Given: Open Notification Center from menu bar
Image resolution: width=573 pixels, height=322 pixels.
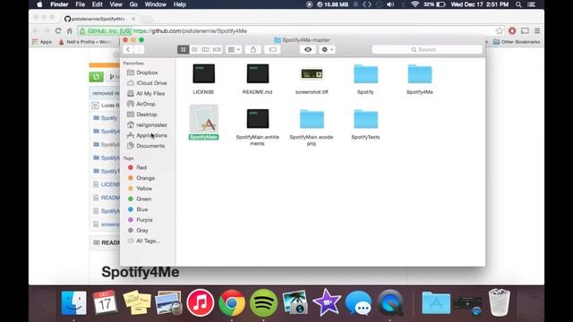Looking at the screenshot, I should click(x=532, y=4).
